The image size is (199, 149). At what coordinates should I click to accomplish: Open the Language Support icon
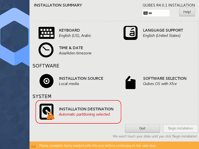click(130, 33)
